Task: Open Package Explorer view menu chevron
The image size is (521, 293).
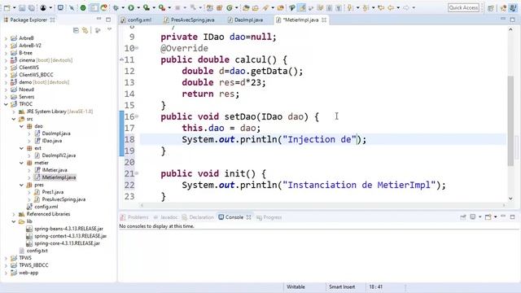Action: (109, 30)
